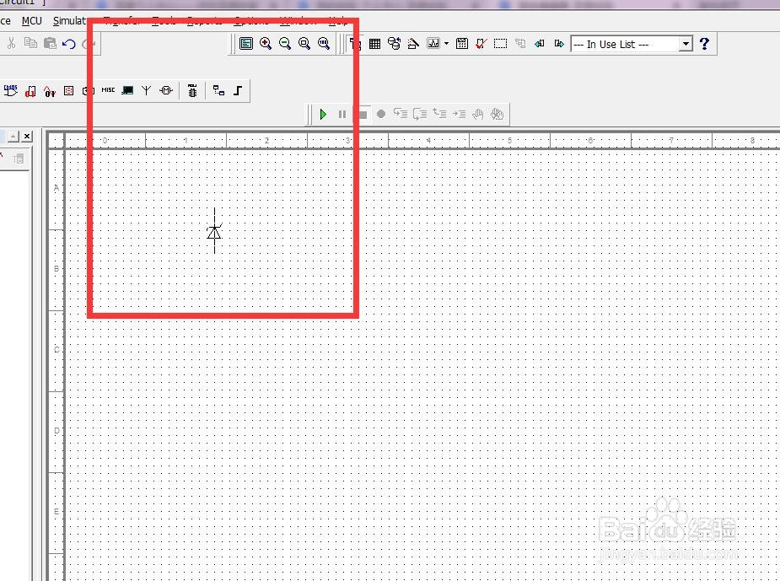Place a hierarchical block
The width and height of the screenshot is (780, 581).
[x=218, y=90]
